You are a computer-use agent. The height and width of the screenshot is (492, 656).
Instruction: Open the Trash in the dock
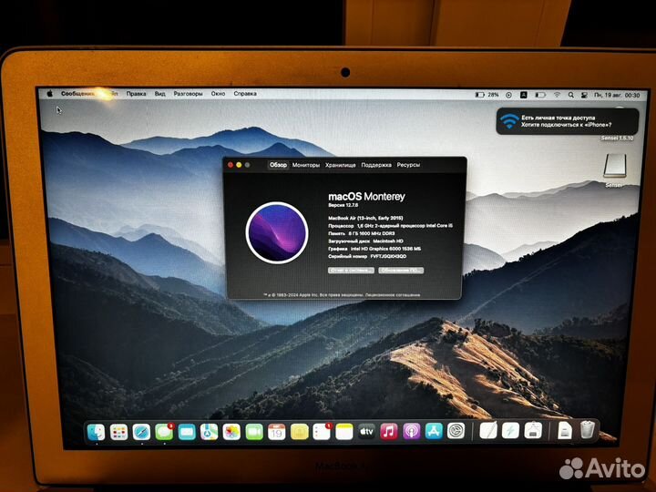click(588, 430)
